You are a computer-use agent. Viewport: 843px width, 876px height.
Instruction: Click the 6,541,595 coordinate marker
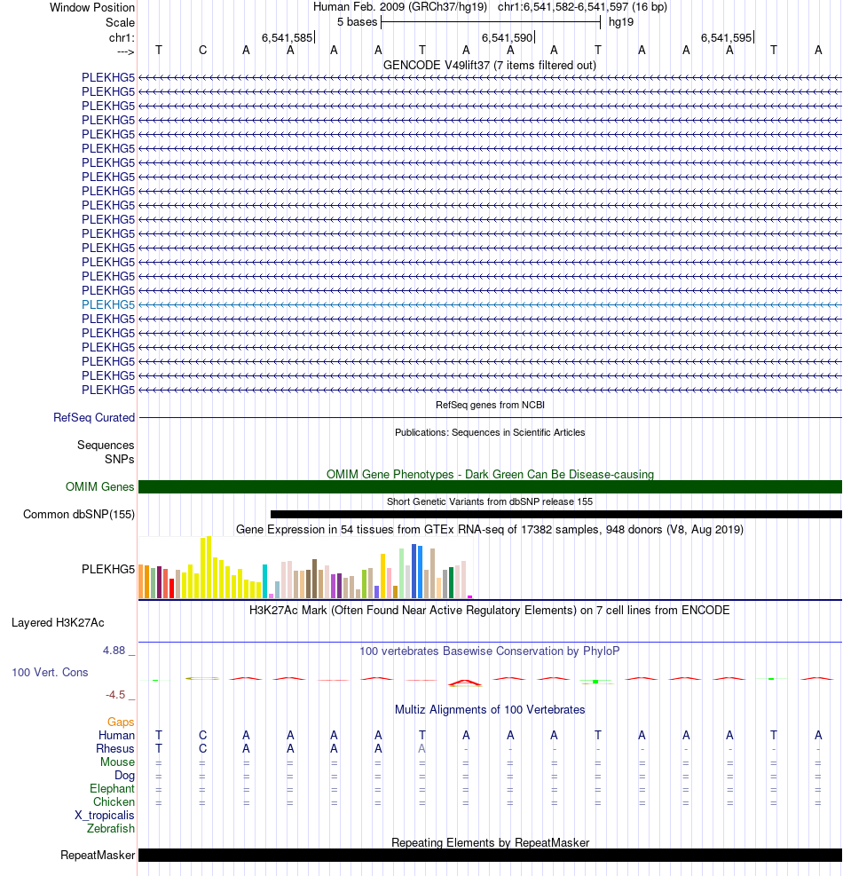(x=726, y=37)
